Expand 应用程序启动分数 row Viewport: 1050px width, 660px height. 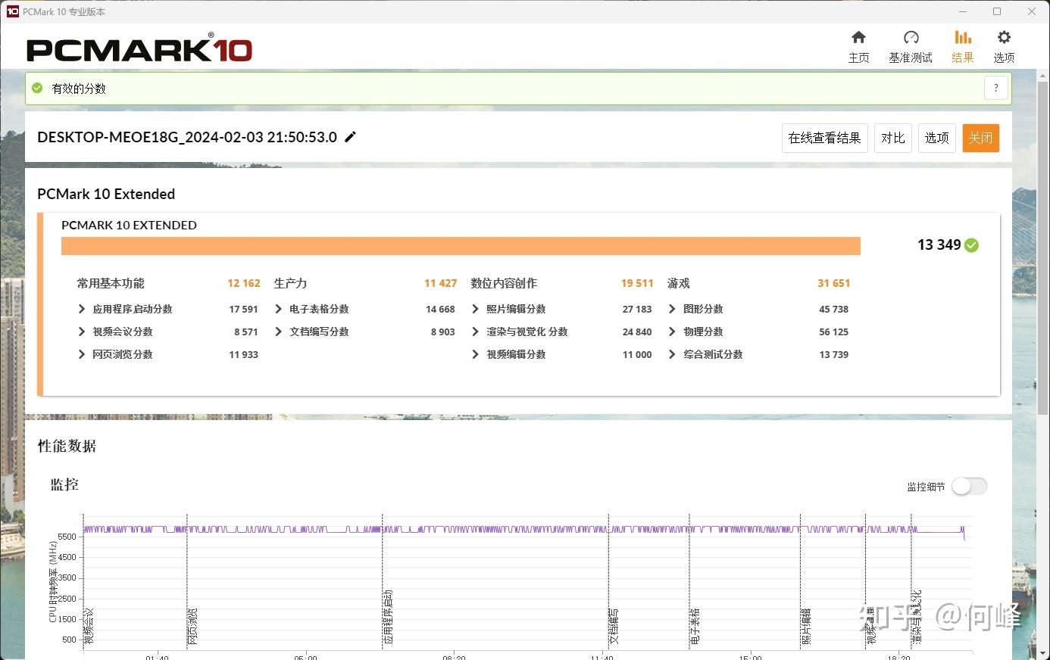pyautogui.click(x=82, y=309)
